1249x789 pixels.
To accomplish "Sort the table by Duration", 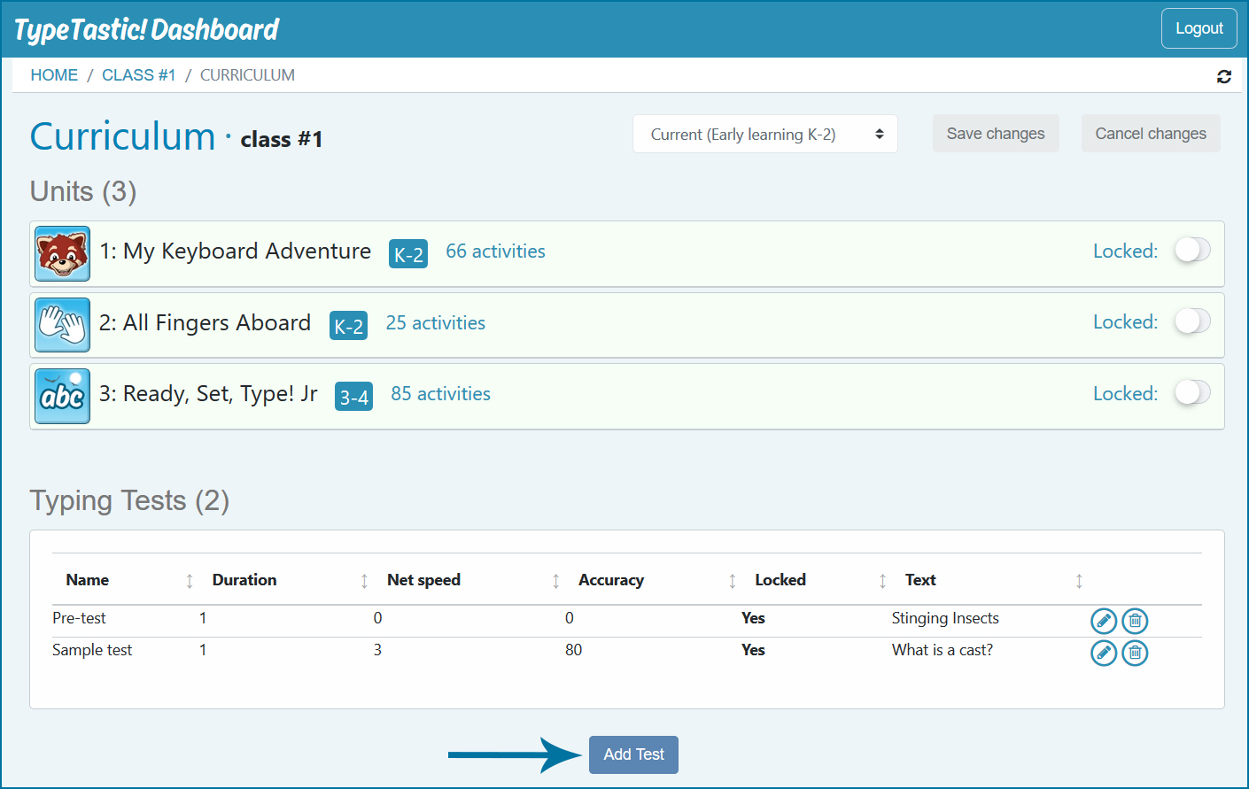I will pyautogui.click(x=244, y=579).
